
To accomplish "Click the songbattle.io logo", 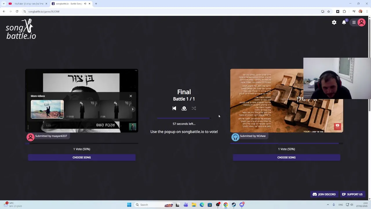I will (x=21, y=29).
